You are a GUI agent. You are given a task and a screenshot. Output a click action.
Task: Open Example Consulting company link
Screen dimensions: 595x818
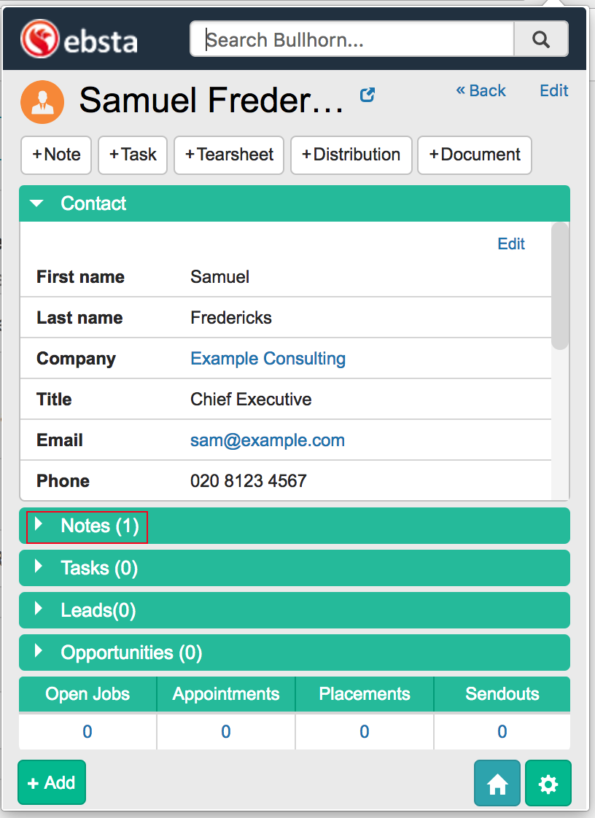tap(268, 359)
